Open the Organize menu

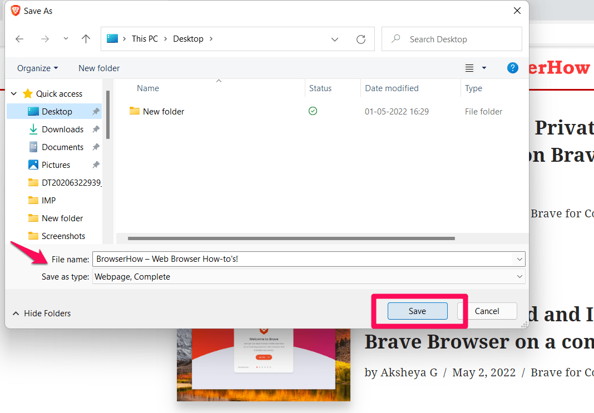tap(37, 68)
